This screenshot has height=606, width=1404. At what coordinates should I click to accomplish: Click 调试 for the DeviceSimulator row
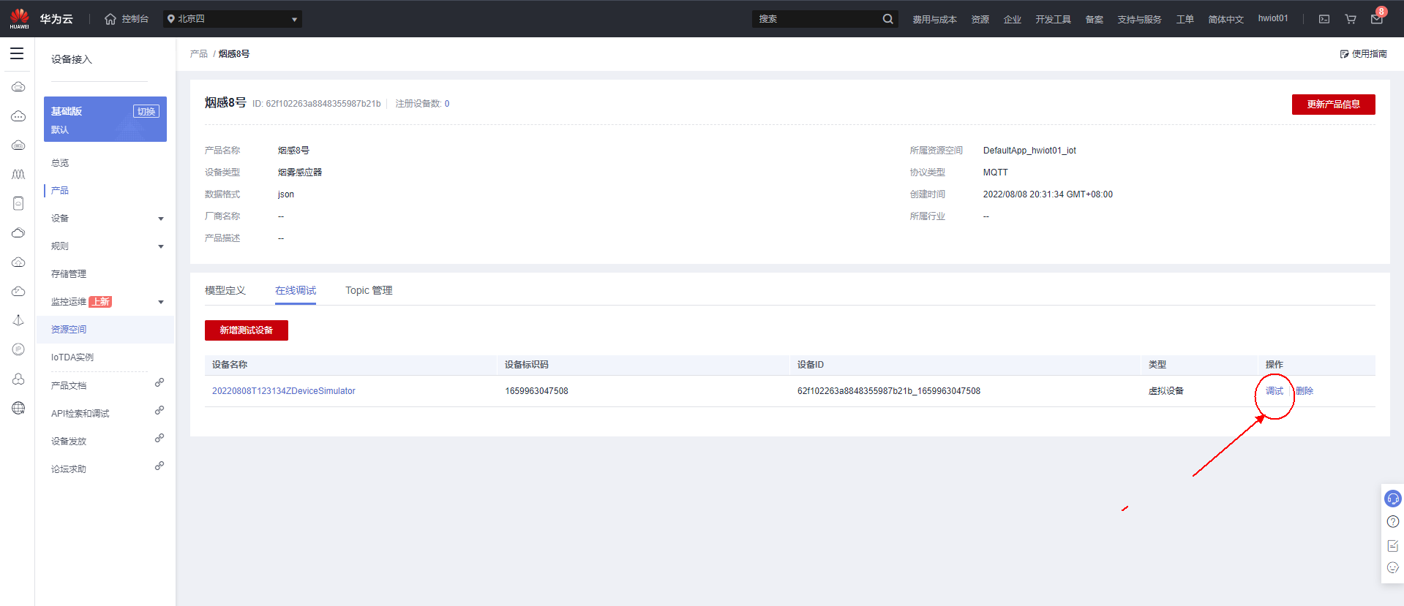coord(1275,391)
